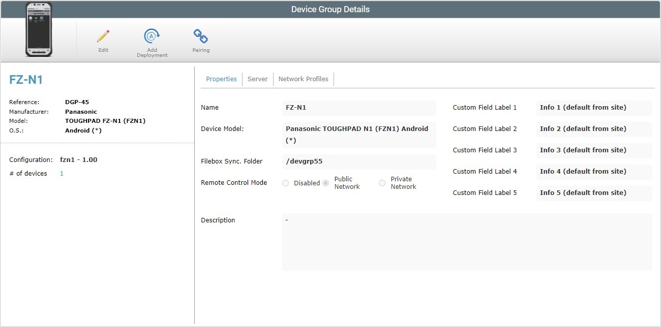Image resolution: width=661 pixels, height=327 pixels.
Task: Click the Name field containing FZ-N1
Action: (x=358, y=108)
